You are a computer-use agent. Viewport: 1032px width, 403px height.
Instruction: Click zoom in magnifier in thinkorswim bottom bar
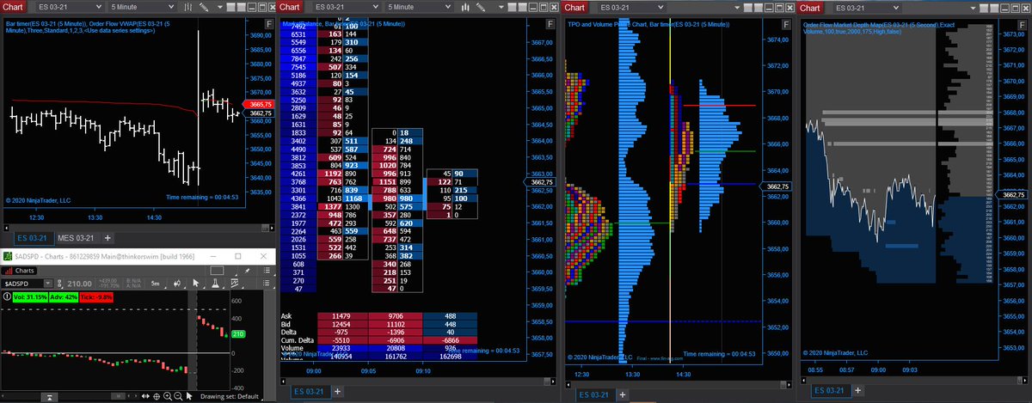click(x=168, y=396)
